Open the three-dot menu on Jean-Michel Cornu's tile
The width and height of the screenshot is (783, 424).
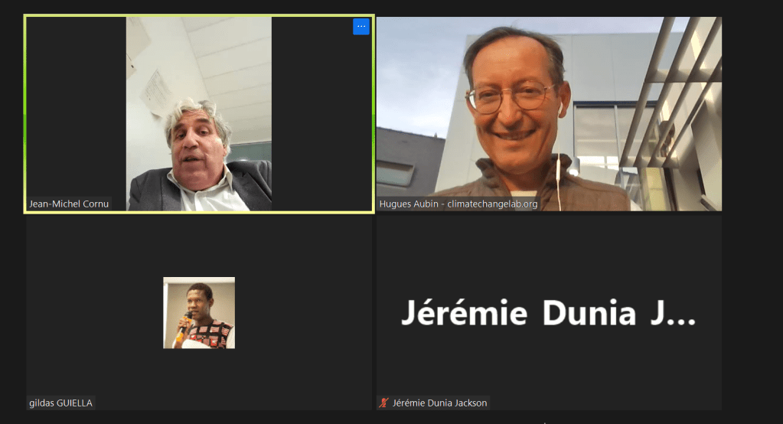point(361,27)
